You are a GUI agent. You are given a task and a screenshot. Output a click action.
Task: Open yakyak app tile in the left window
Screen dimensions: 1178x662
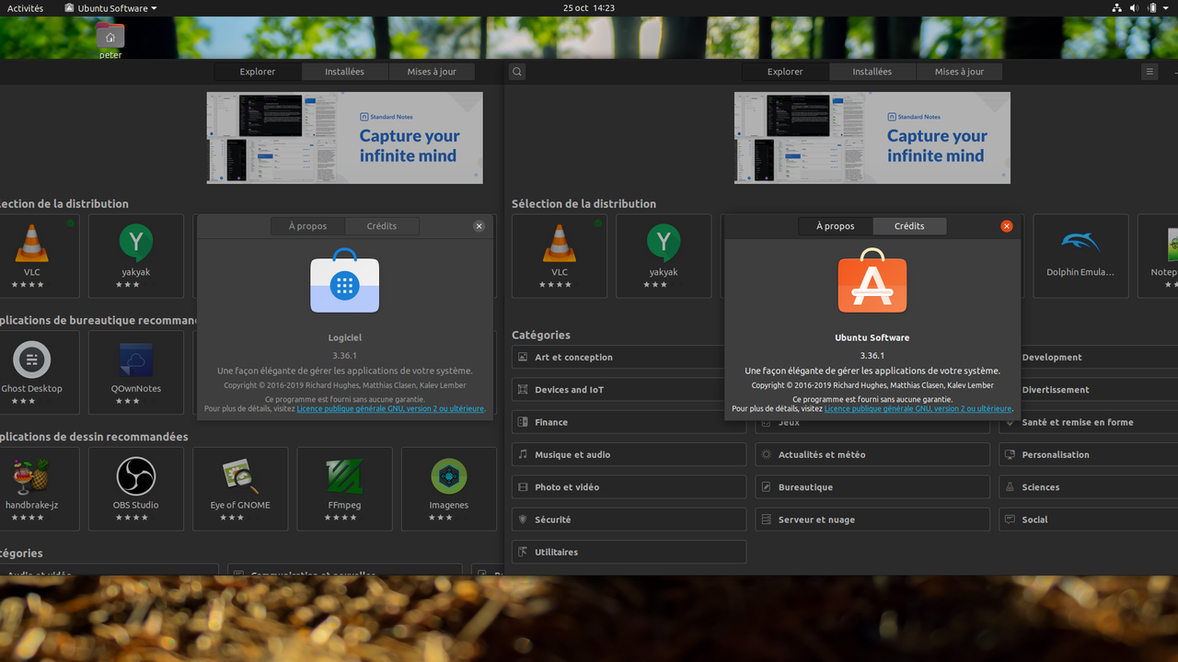tap(136, 256)
